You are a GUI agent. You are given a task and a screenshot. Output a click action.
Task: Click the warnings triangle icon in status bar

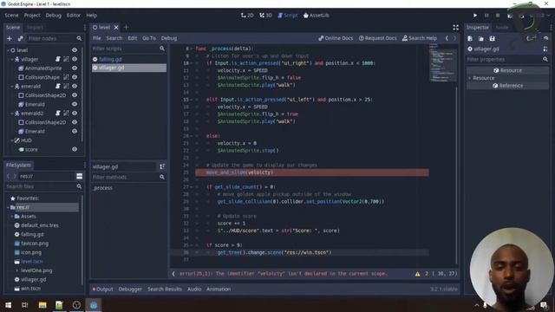pos(418,274)
